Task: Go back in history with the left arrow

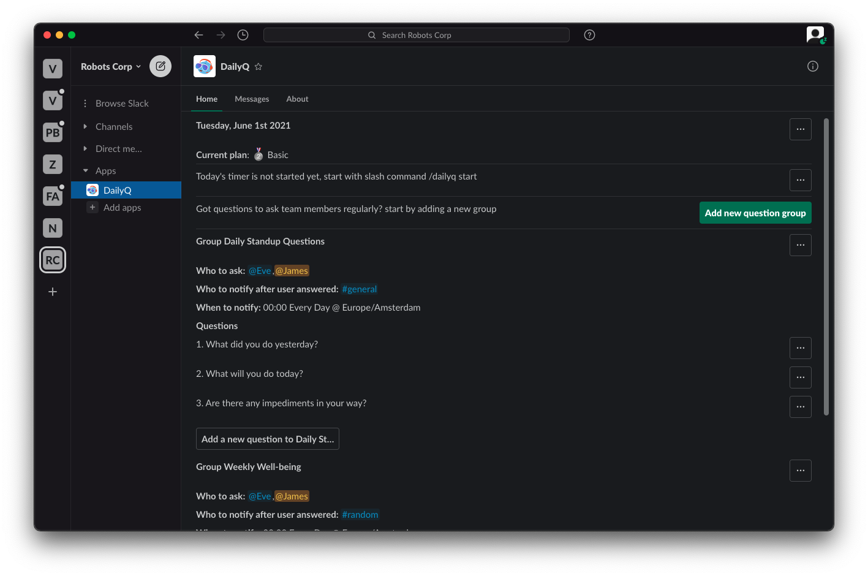Action: click(x=198, y=35)
